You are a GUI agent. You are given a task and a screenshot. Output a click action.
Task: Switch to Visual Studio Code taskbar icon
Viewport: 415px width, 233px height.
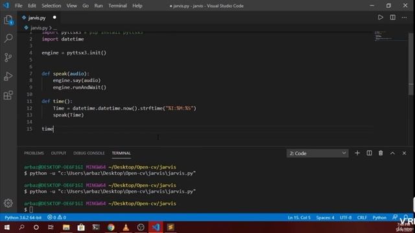pos(156,227)
